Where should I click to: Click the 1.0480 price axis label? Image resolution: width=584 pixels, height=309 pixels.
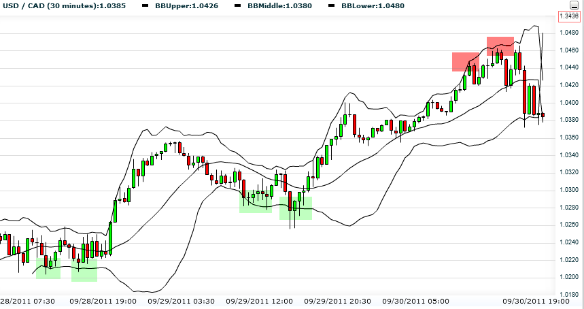click(569, 33)
